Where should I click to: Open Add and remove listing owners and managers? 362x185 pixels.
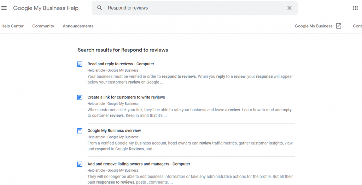coord(139,164)
